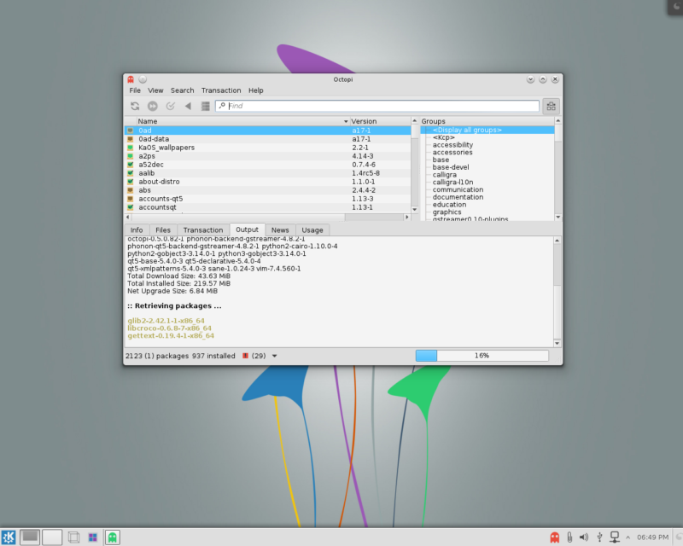Image resolution: width=683 pixels, height=546 pixels.
Task: Click the clipboard paperclip tray icon
Action: click(569, 537)
